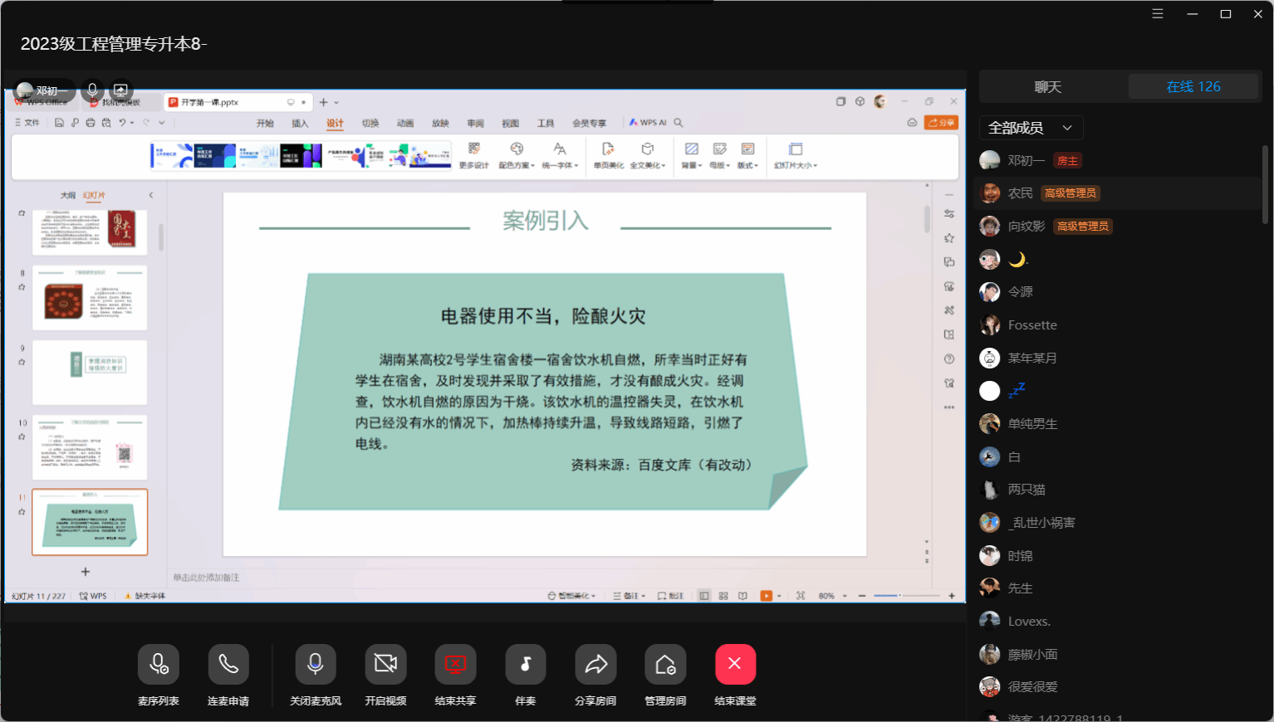Open the 伴奏 music accompaniment icon

click(526, 665)
